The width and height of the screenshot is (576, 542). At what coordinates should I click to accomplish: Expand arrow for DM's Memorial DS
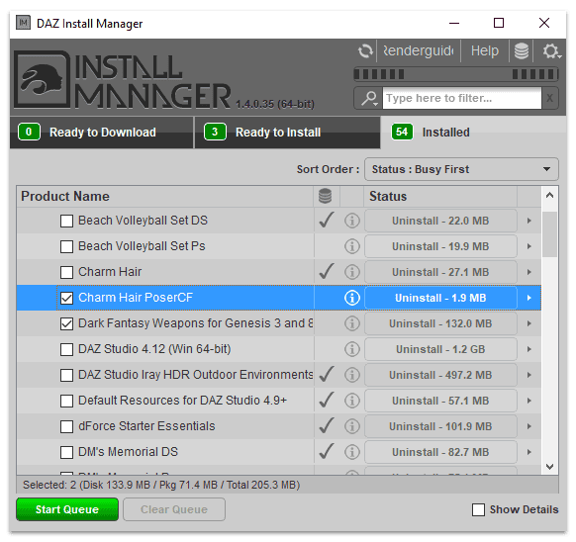coord(528,452)
